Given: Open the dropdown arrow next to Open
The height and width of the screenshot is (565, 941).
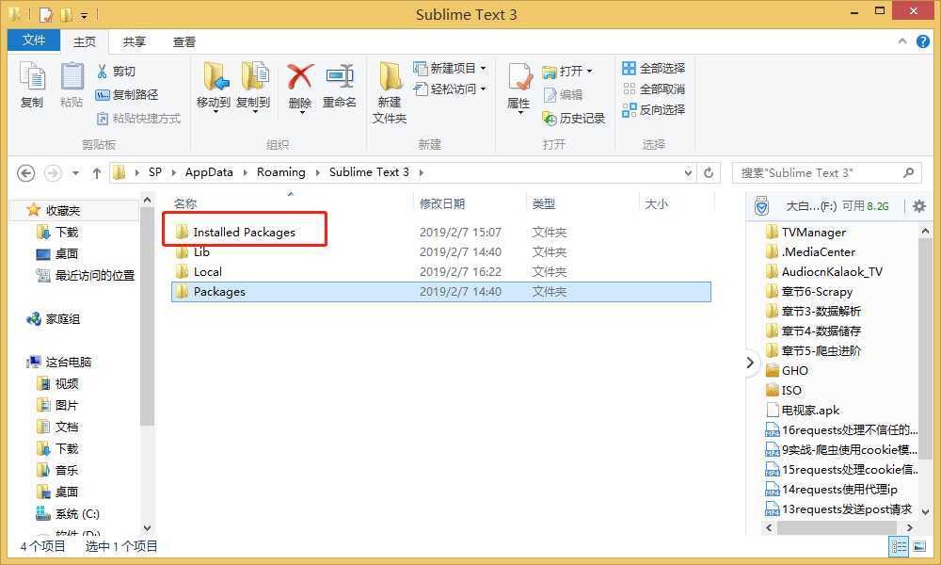Looking at the screenshot, I should [589, 72].
